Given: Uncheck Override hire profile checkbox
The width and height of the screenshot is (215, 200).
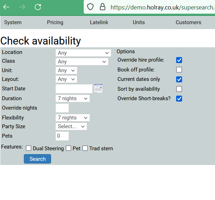Looking at the screenshot, I should [x=179, y=60].
